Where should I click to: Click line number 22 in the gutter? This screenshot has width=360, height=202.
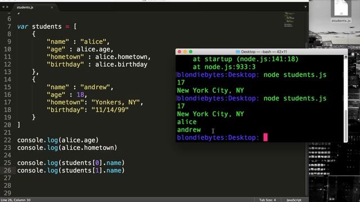(7, 140)
